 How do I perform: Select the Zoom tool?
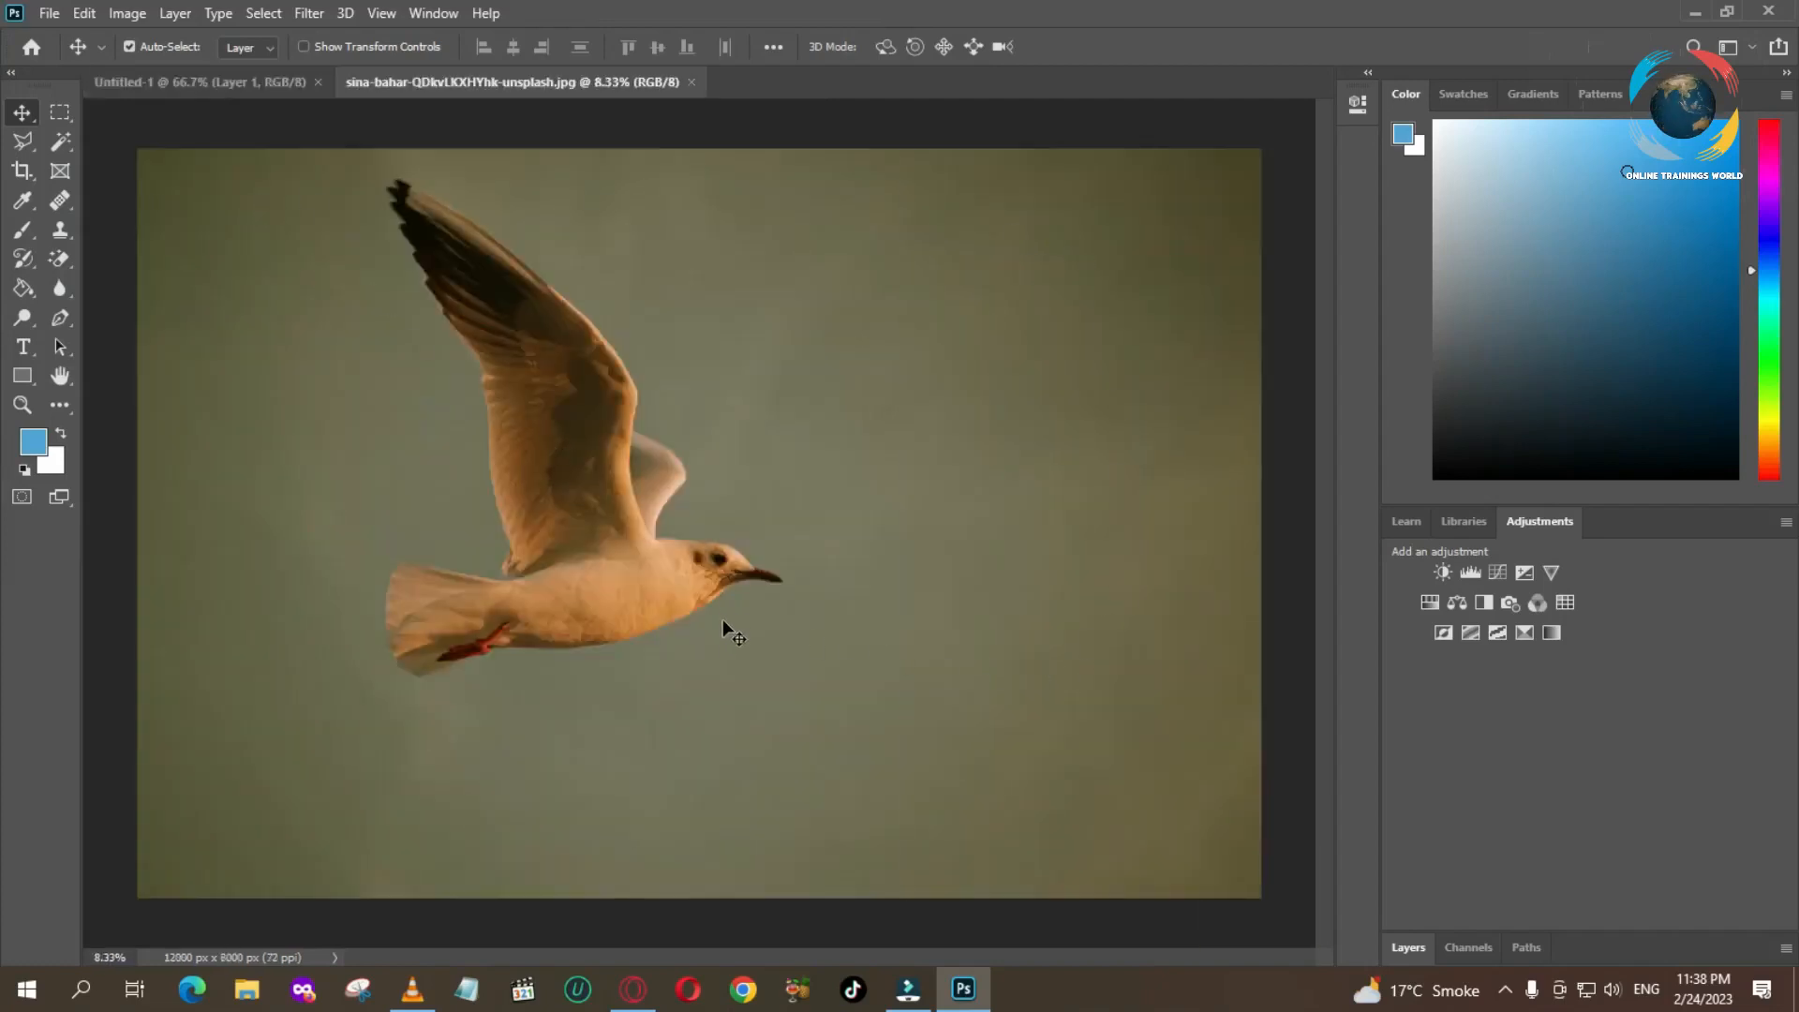click(22, 405)
